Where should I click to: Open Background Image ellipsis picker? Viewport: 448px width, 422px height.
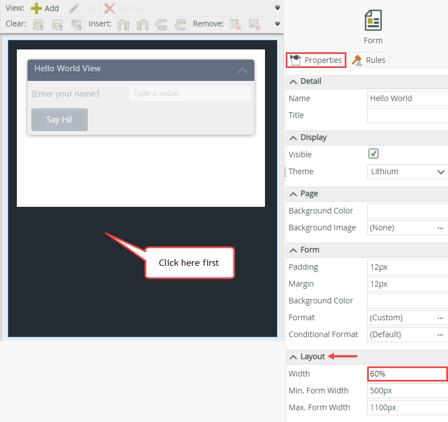pyautogui.click(x=440, y=228)
